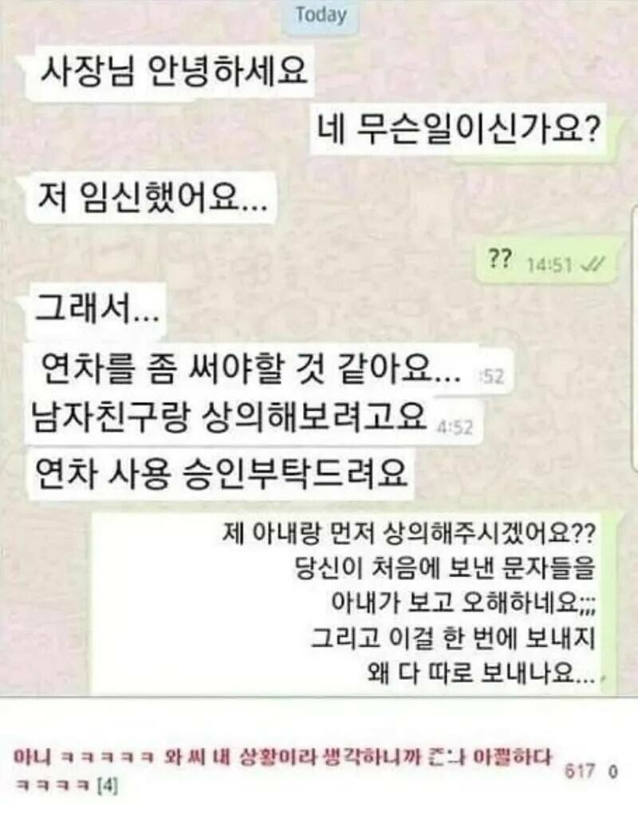Click the line '당신이 처음에 보낸 문자들을'
Viewport: 638px width, 814px height.
tap(444, 568)
